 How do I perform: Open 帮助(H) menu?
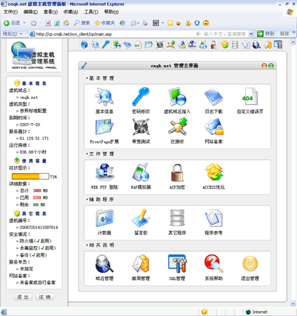tap(111, 12)
